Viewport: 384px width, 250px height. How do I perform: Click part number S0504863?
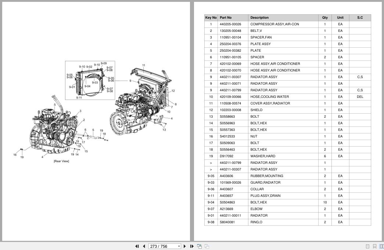click(227, 202)
